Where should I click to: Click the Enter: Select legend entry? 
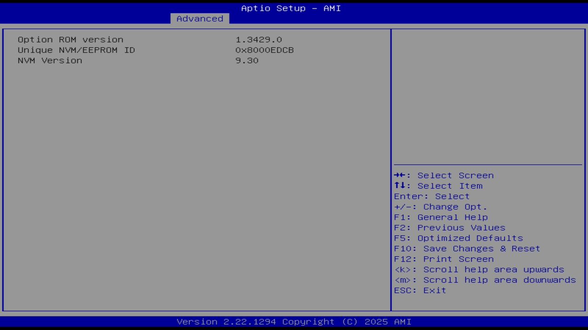[431, 196]
